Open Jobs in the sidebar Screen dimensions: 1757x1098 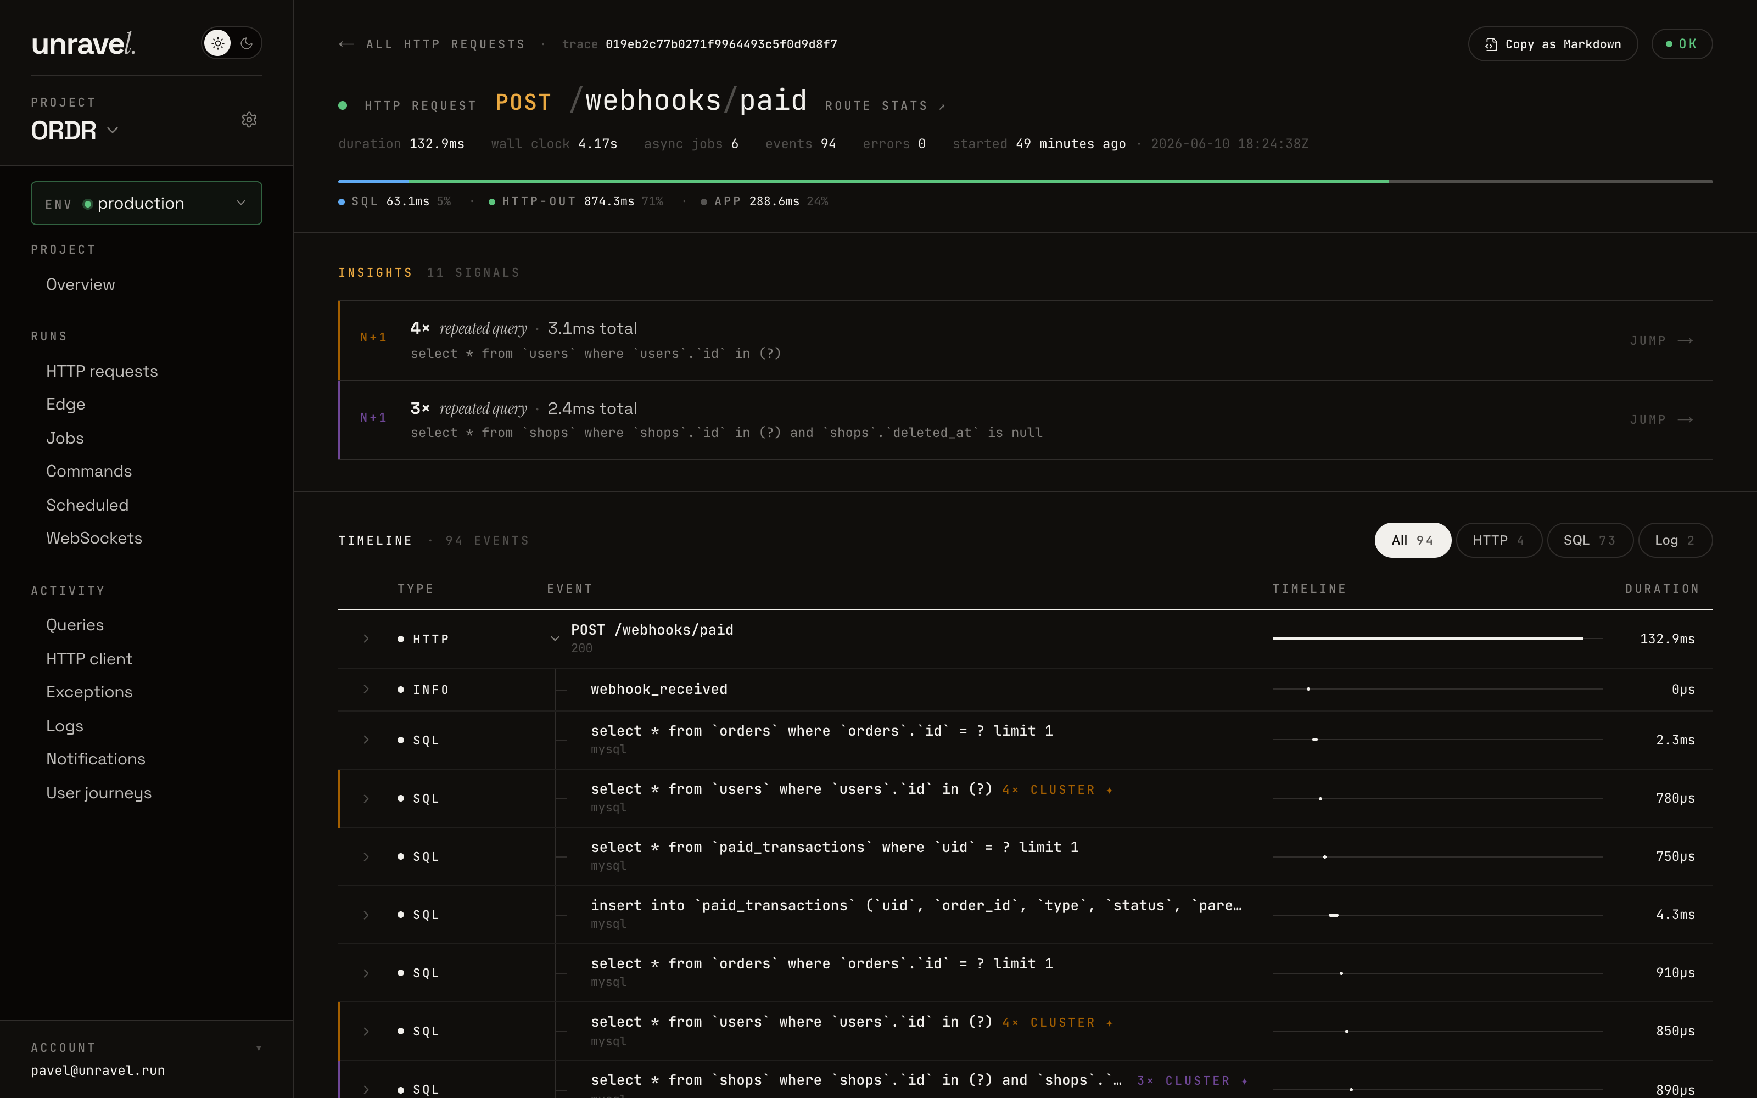65,438
